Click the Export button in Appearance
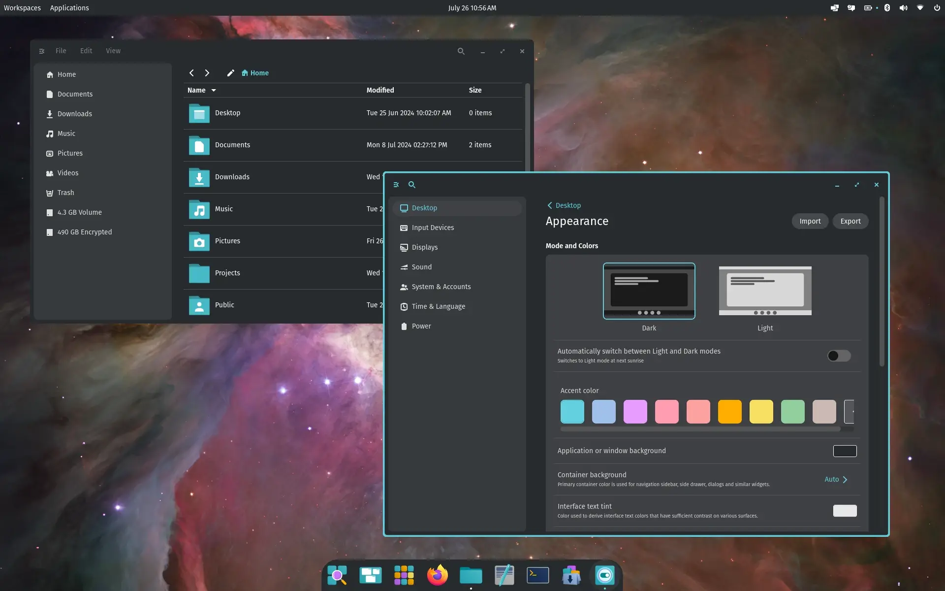The height and width of the screenshot is (591, 945). click(x=850, y=221)
